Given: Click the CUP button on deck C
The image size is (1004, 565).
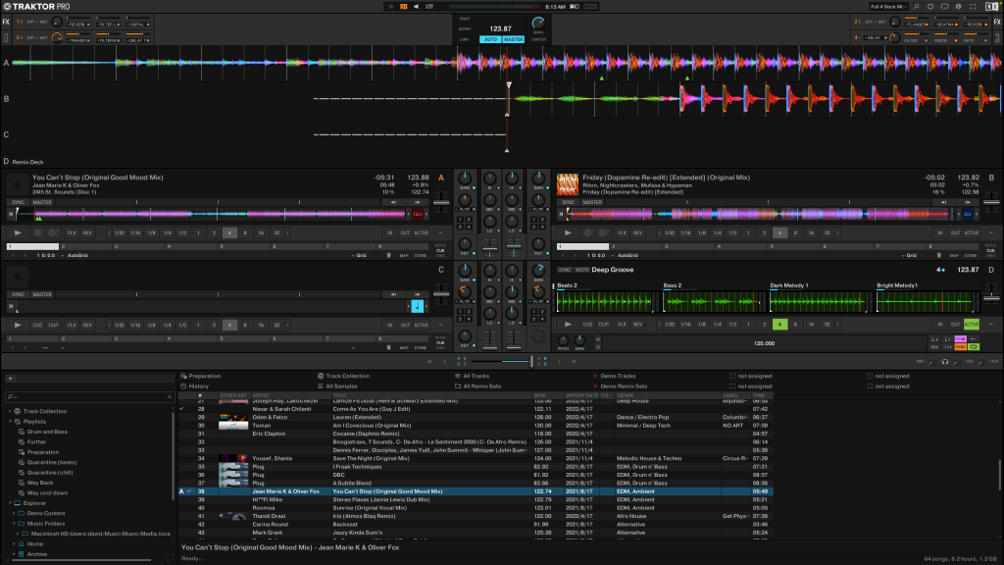Looking at the screenshot, I should [53, 326].
